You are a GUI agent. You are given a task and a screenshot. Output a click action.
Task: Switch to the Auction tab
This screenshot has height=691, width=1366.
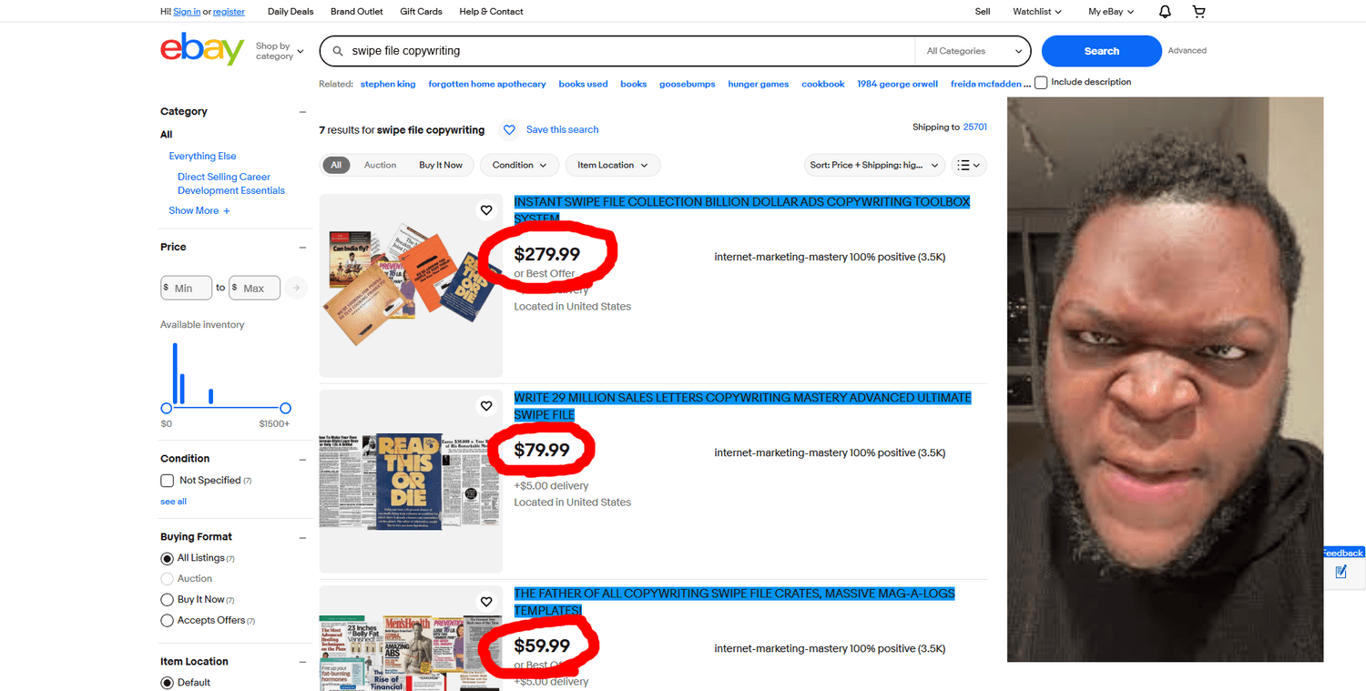tap(380, 165)
